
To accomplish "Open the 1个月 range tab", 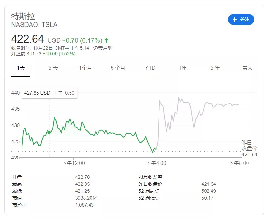I will pos(85,68).
